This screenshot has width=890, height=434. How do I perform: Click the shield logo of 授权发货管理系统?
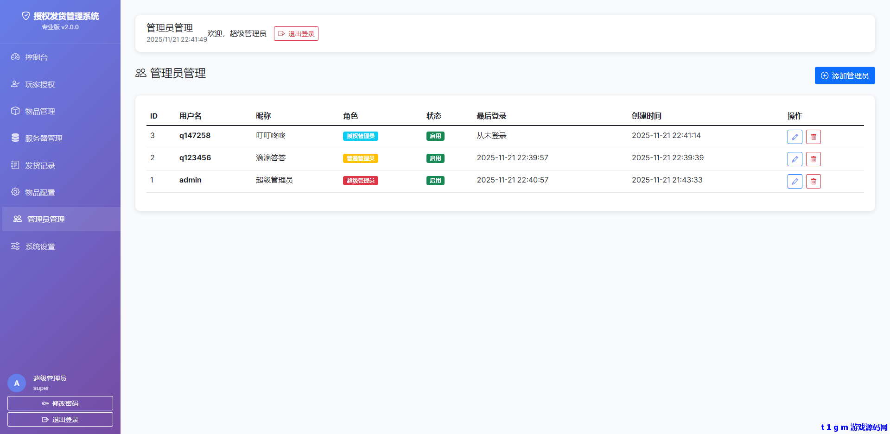tap(25, 15)
